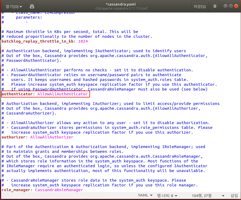Viewport: 241px width, 200px height.
Task: Click 'IRoleManager require an authenticated login' line
Action: click(x=104, y=166)
